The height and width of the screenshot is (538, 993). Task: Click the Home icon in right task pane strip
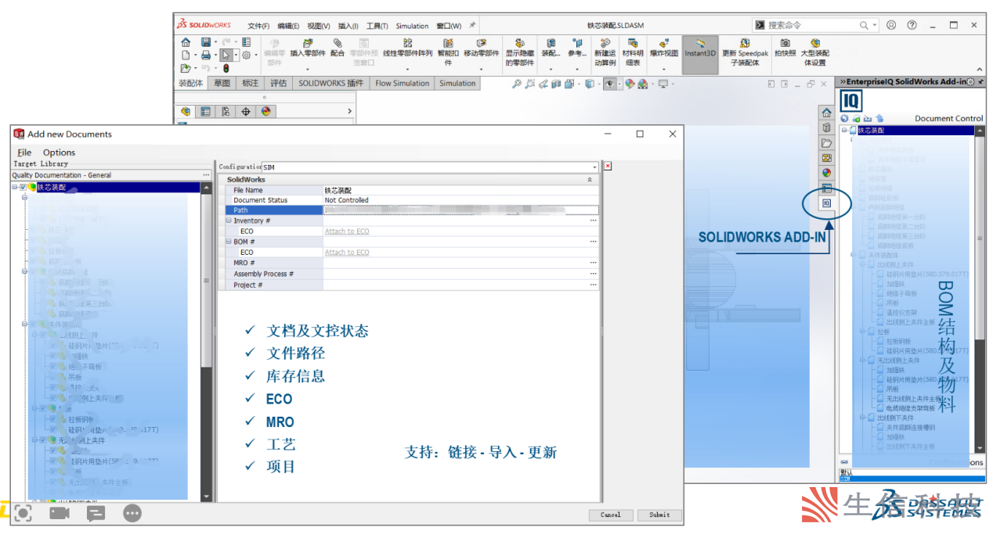(826, 113)
